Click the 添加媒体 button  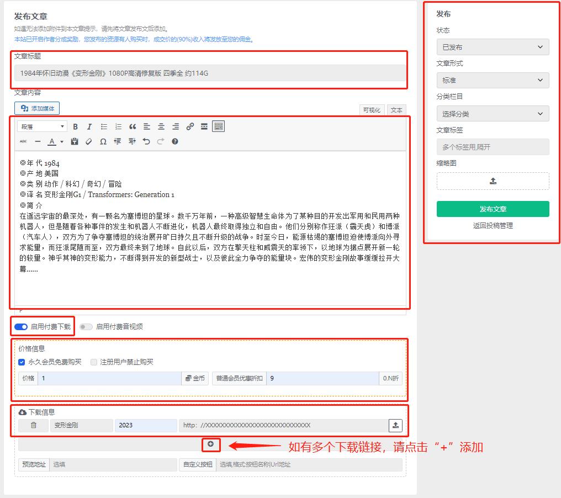(x=37, y=108)
